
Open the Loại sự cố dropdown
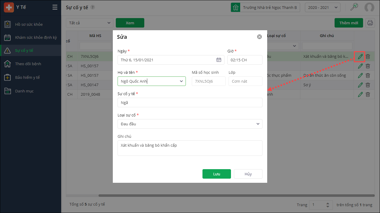point(258,124)
